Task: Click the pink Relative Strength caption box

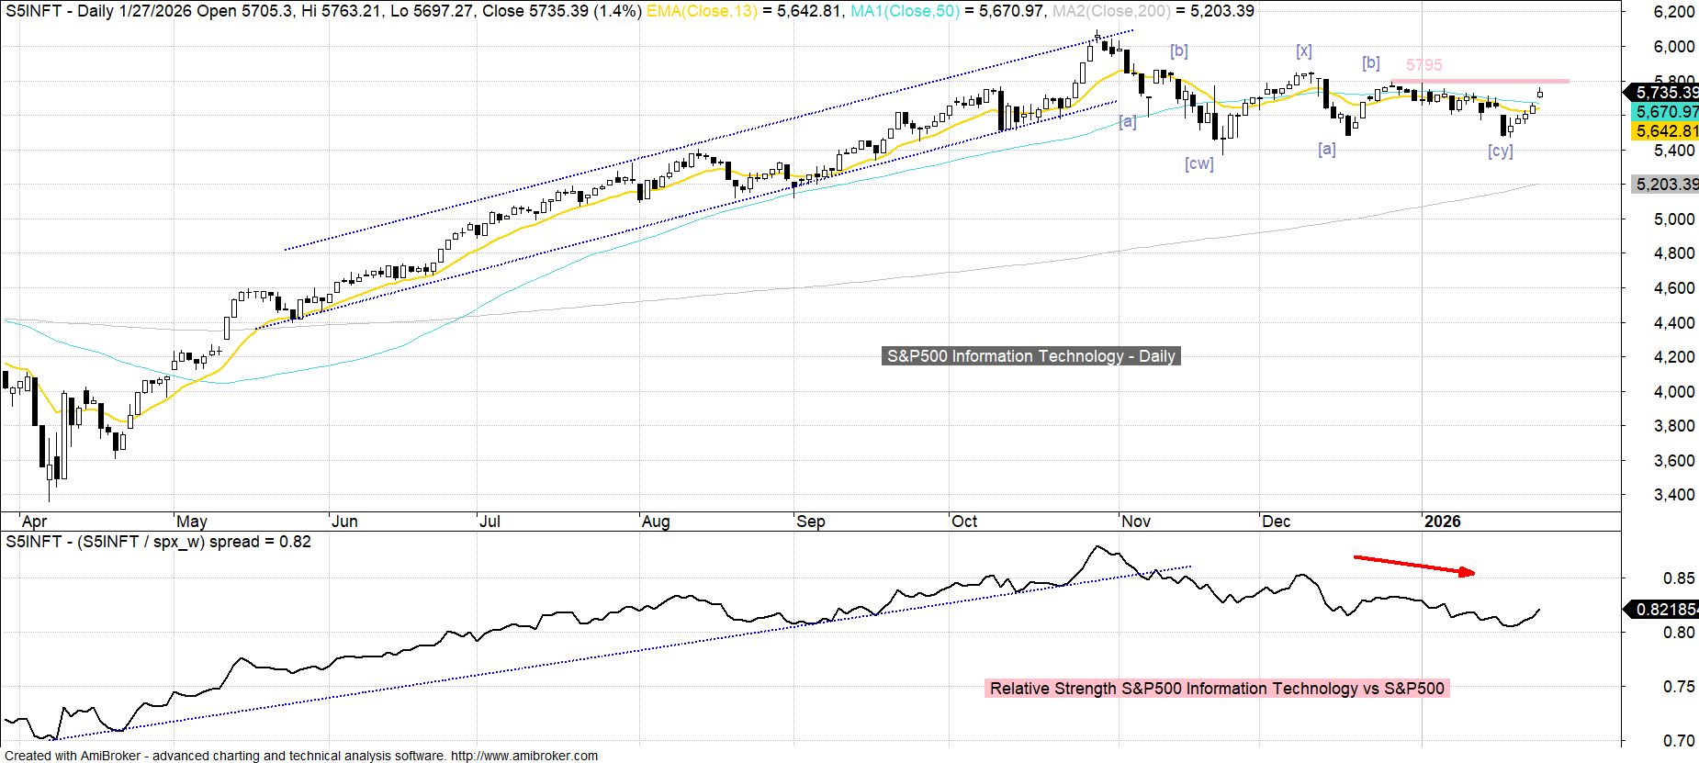Action: tap(1217, 689)
